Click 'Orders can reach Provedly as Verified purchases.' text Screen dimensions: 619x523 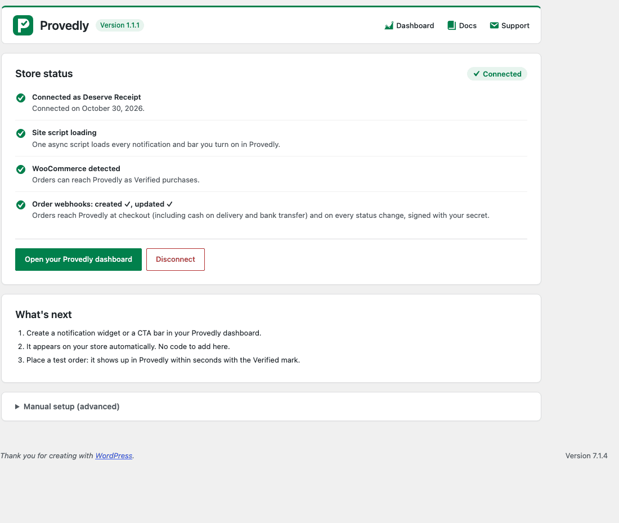pos(116,180)
